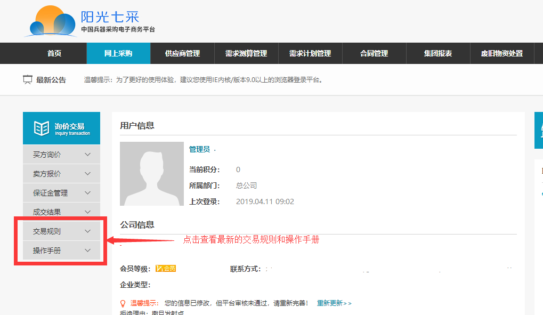This screenshot has height=315, width=543.
Task: Click the last login time 2019.04.11 09:02
Action: pos(265,201)
